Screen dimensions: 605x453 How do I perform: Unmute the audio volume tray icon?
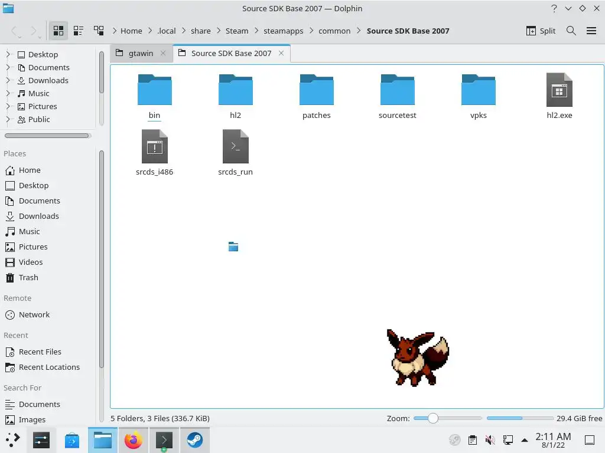click(x=490, y=440)
